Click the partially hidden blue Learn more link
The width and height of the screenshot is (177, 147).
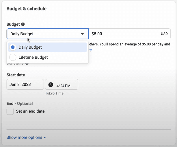pyautogui.click(x=90, y=50)
